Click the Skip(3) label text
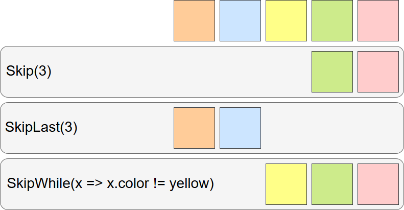 click(x=29, y=71)
